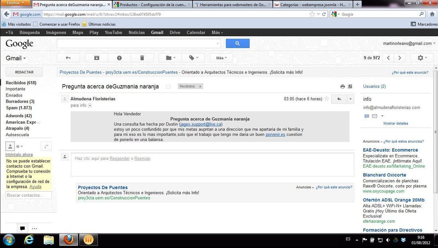Screen dimensions: 438x248
Task: Click the chat bubble icon at bottom
Action: (22, 229)
